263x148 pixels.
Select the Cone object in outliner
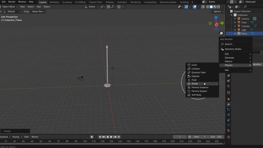(244, 23)
